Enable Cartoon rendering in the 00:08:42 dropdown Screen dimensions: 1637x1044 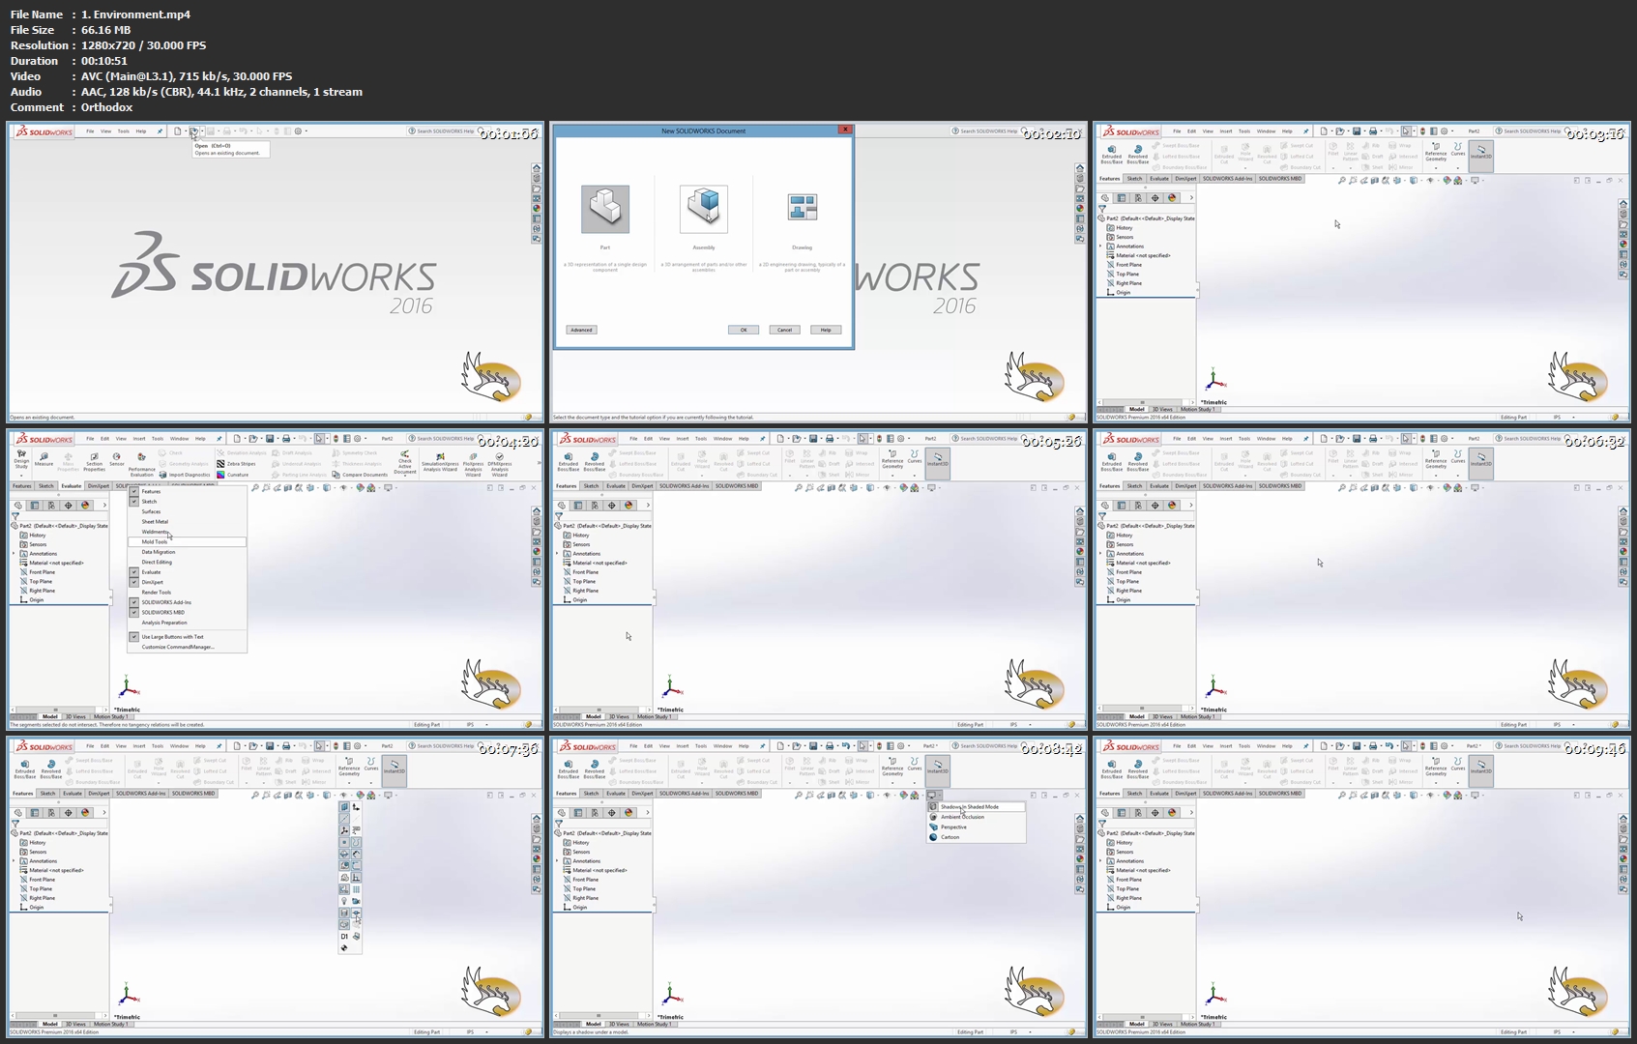(977, 837)
